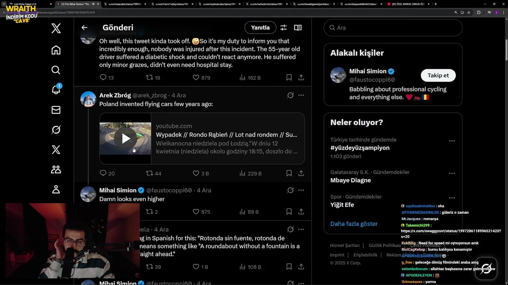The width and height of the screenshot is (508, 285).
Task: Open more options on Spanish saying tweet
Action: click(301, 229)
